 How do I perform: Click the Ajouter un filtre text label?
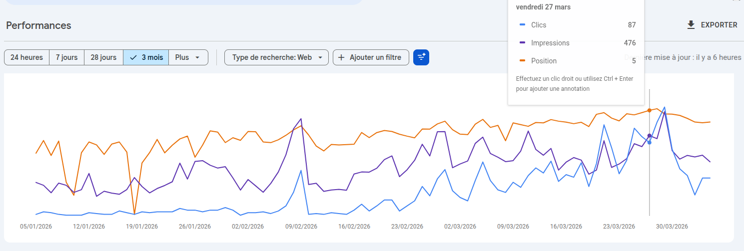[x=375, y=57]
